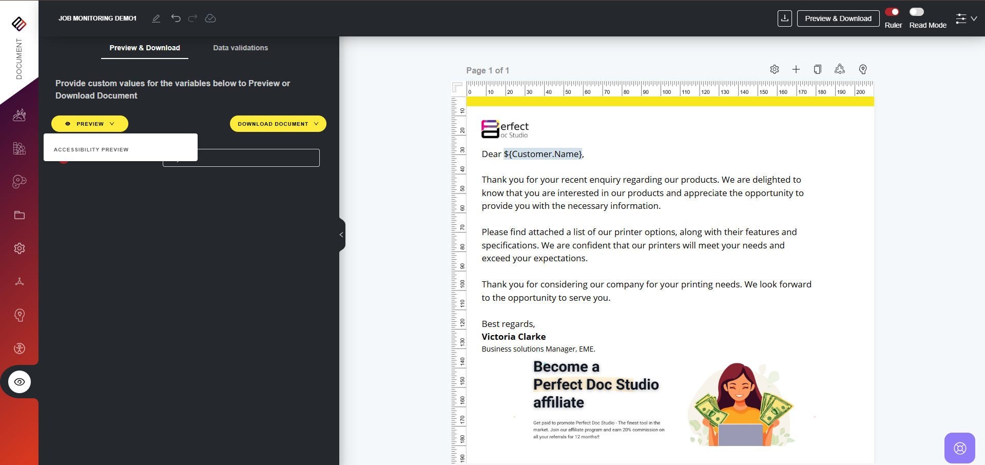
Task: Click the pencil rename icon
Action: pos(156,18)
